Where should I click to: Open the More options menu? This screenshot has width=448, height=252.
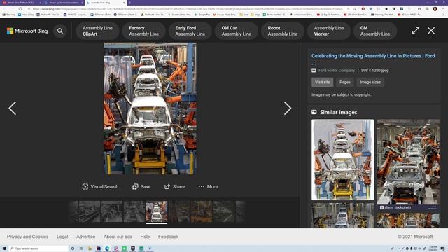pyautogui.click(x=209, y=187)
